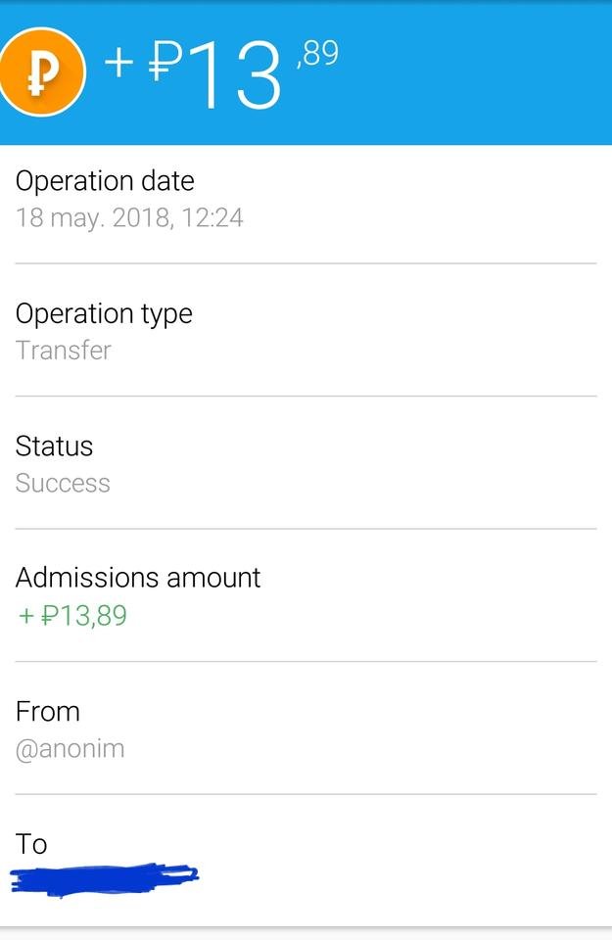Click the Operation type label
Screen dimensions: 612x940
(105, 314)
